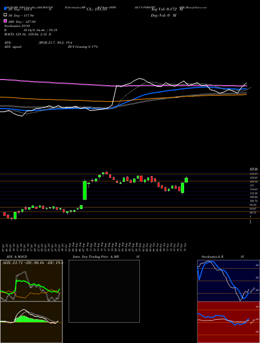Click the MACD values line
This screenshot has width=260, height=343.
pos(28,34)
